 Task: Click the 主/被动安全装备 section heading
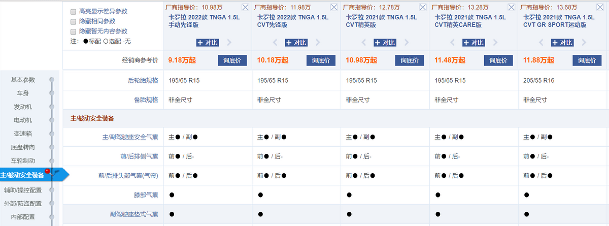tap(92, 118)
